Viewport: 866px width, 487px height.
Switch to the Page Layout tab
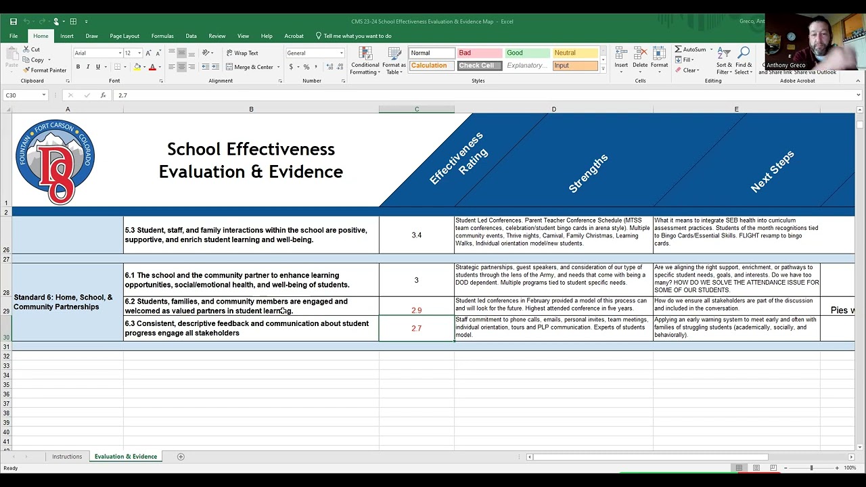[124, 36]
